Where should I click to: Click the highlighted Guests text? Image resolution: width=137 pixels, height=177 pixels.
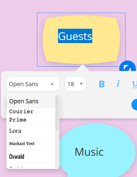(75, 36)
